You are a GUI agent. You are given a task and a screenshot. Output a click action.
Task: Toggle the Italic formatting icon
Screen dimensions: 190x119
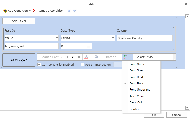coord(73,57)
